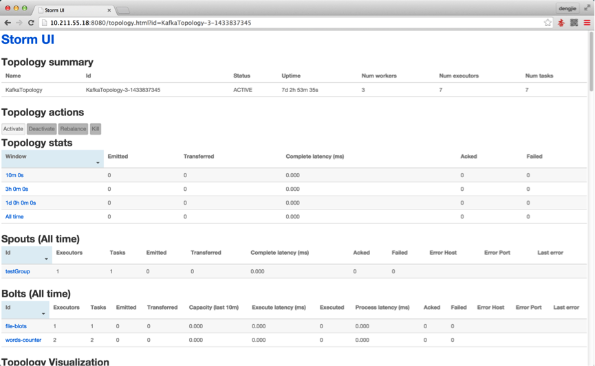
Task: Sort Topology stats by Transferred header
Action: (x=199, y=156)
